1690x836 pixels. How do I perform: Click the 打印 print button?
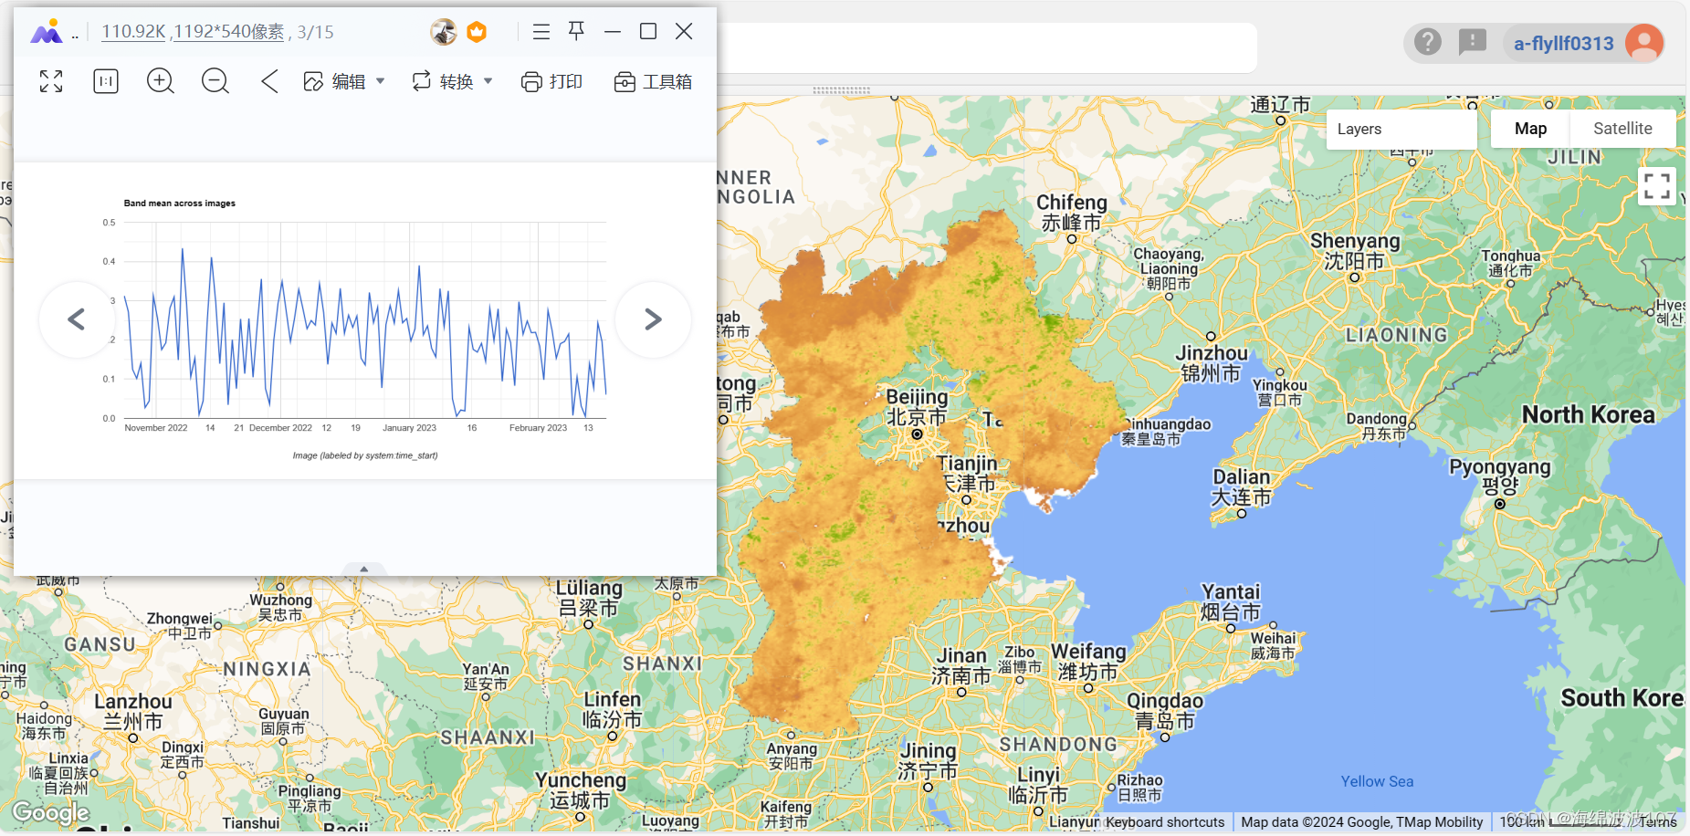pos(551,81)
